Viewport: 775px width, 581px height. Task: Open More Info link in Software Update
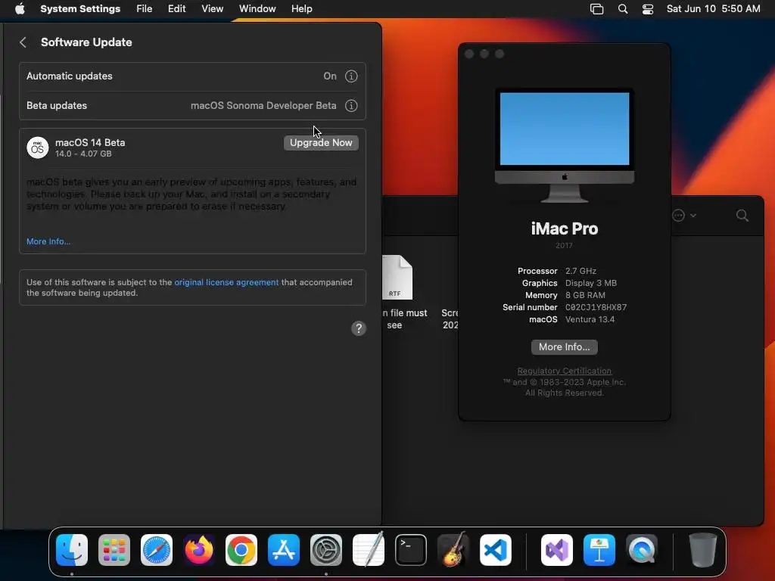tap(48, 241)
